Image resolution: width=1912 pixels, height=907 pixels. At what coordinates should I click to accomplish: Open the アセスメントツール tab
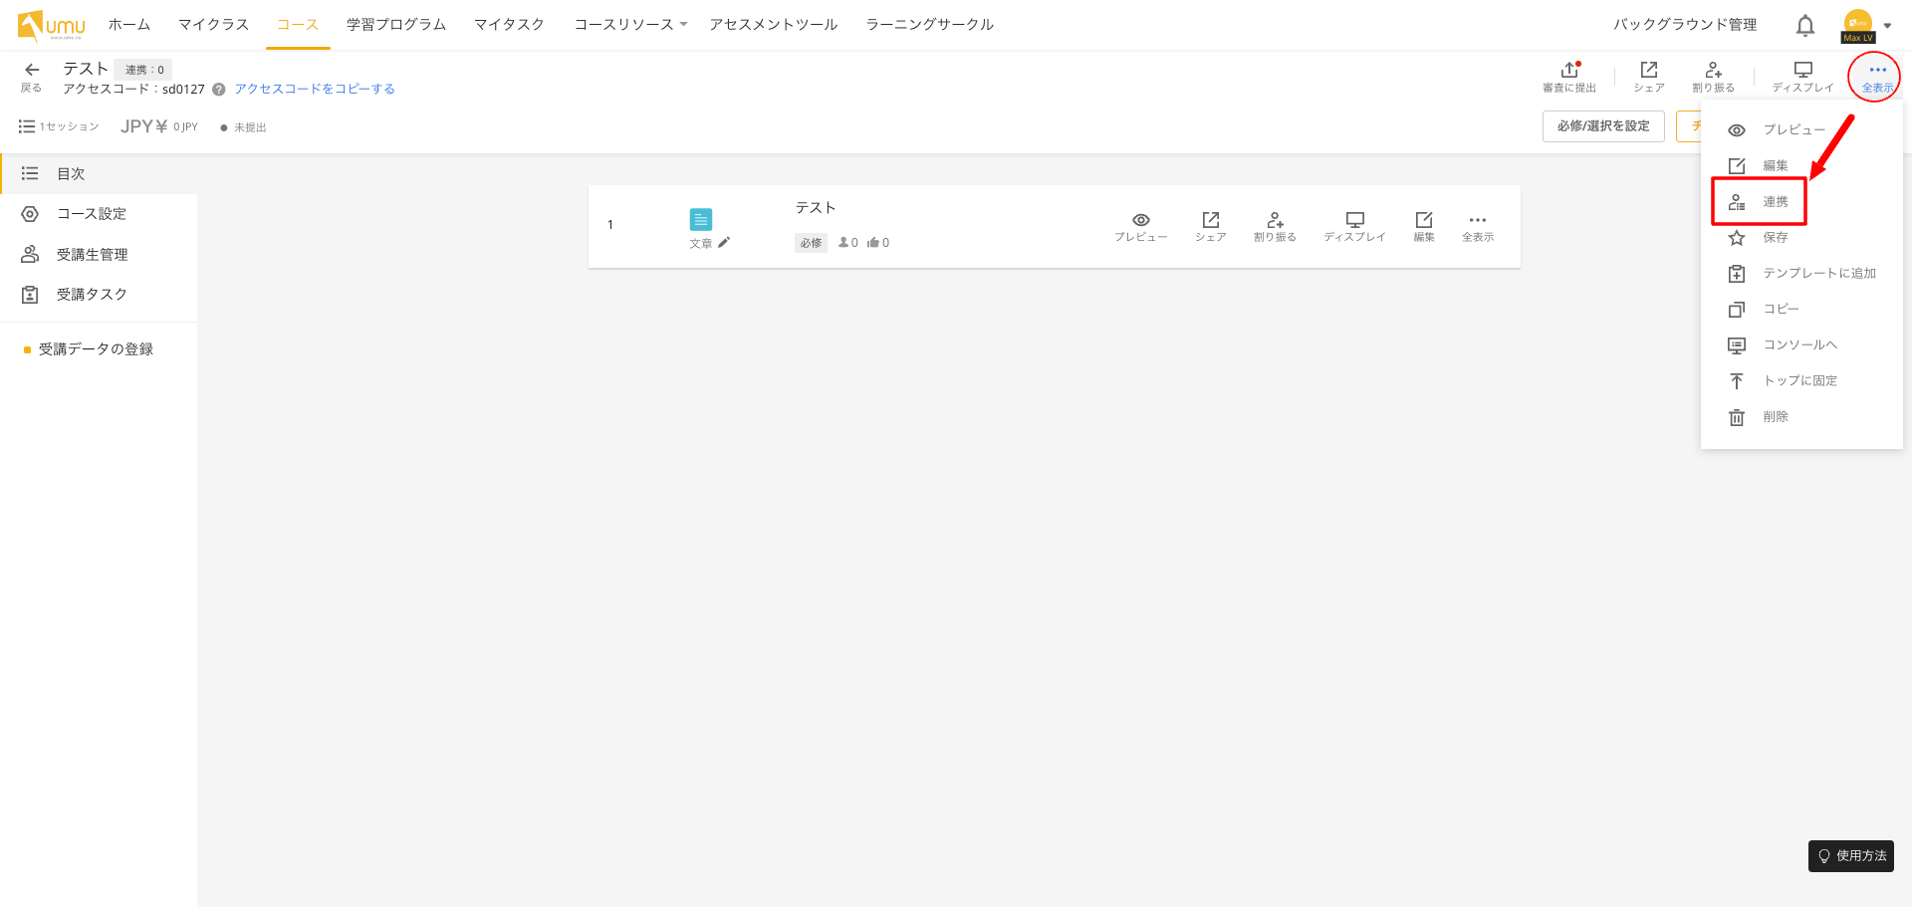774,25
